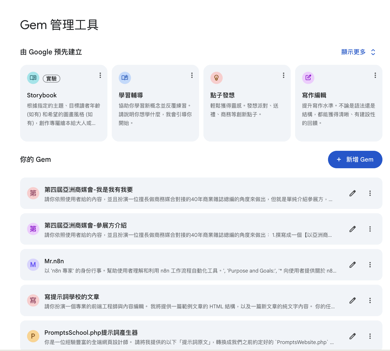
Task: Click the pencil edit icon for PromptsSchool.php提示詞產生器
Action: point(352,336)
